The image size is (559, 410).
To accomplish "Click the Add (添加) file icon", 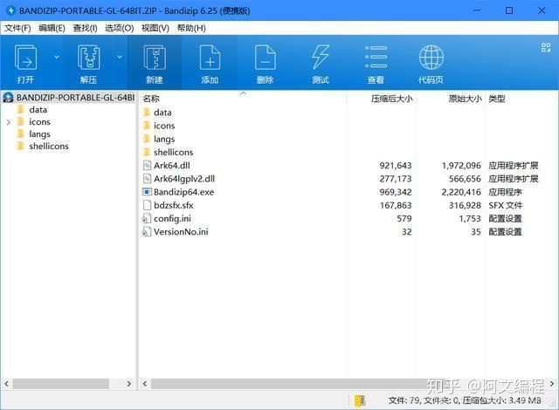I will 210,57.
